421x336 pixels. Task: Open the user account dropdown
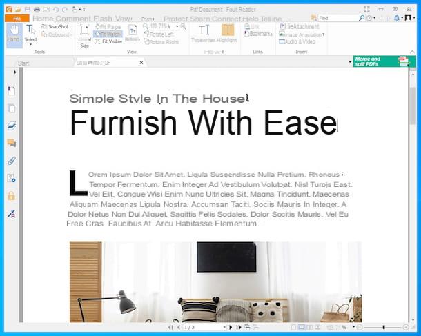pos(409,18)
